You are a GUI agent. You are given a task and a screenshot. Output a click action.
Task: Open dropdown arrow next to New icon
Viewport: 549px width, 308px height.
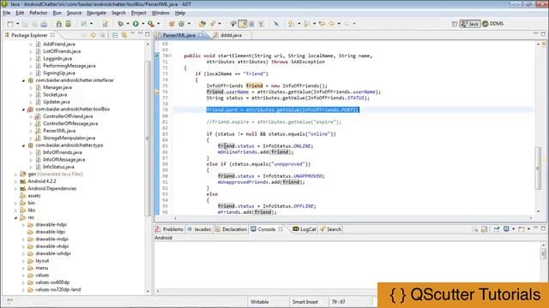(17, 24)
